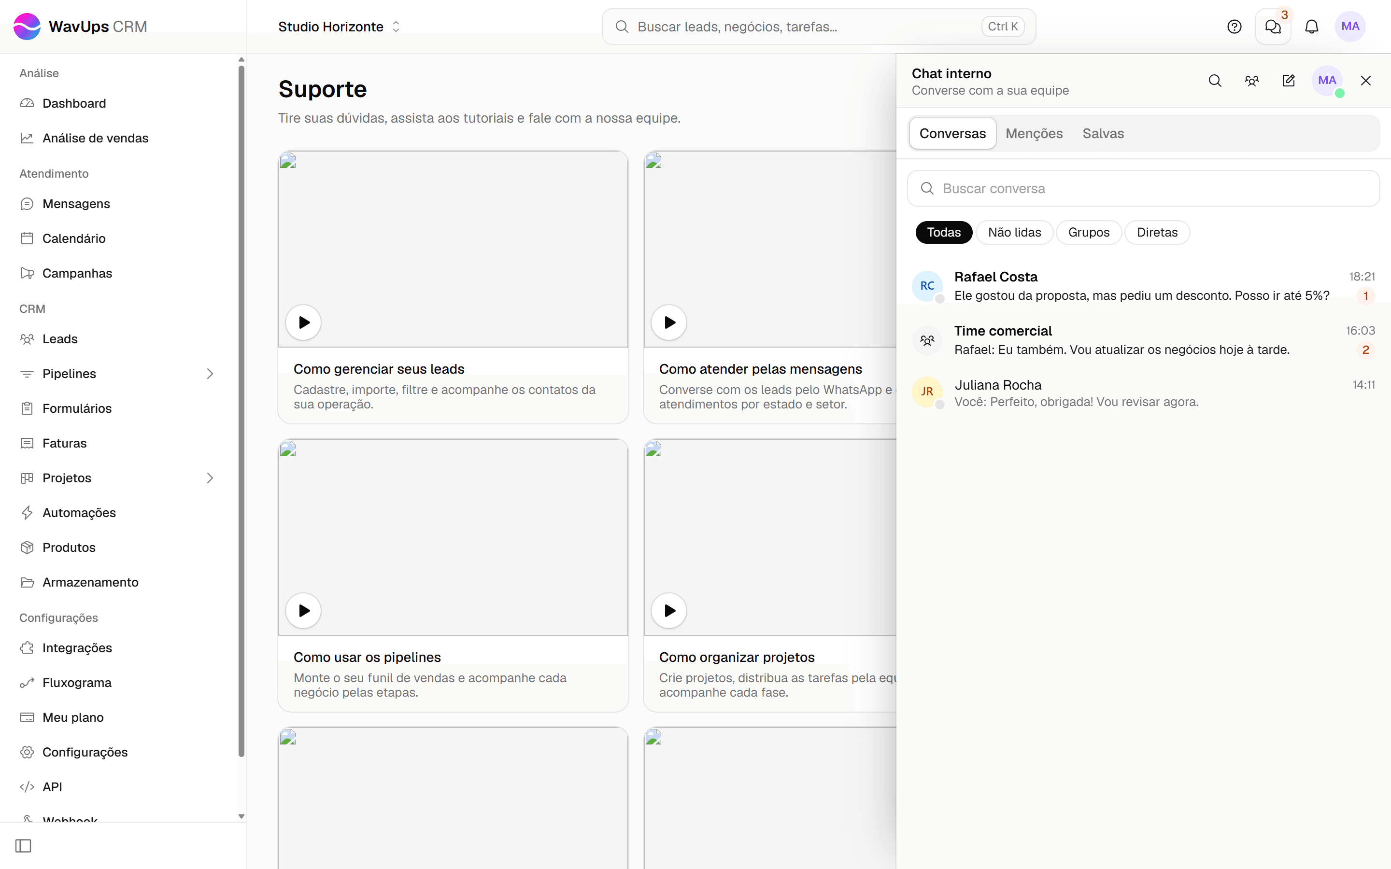Open Integrações in the sidebar
The height and width of the screenshot is (869, 1391).
coord(119,648)
